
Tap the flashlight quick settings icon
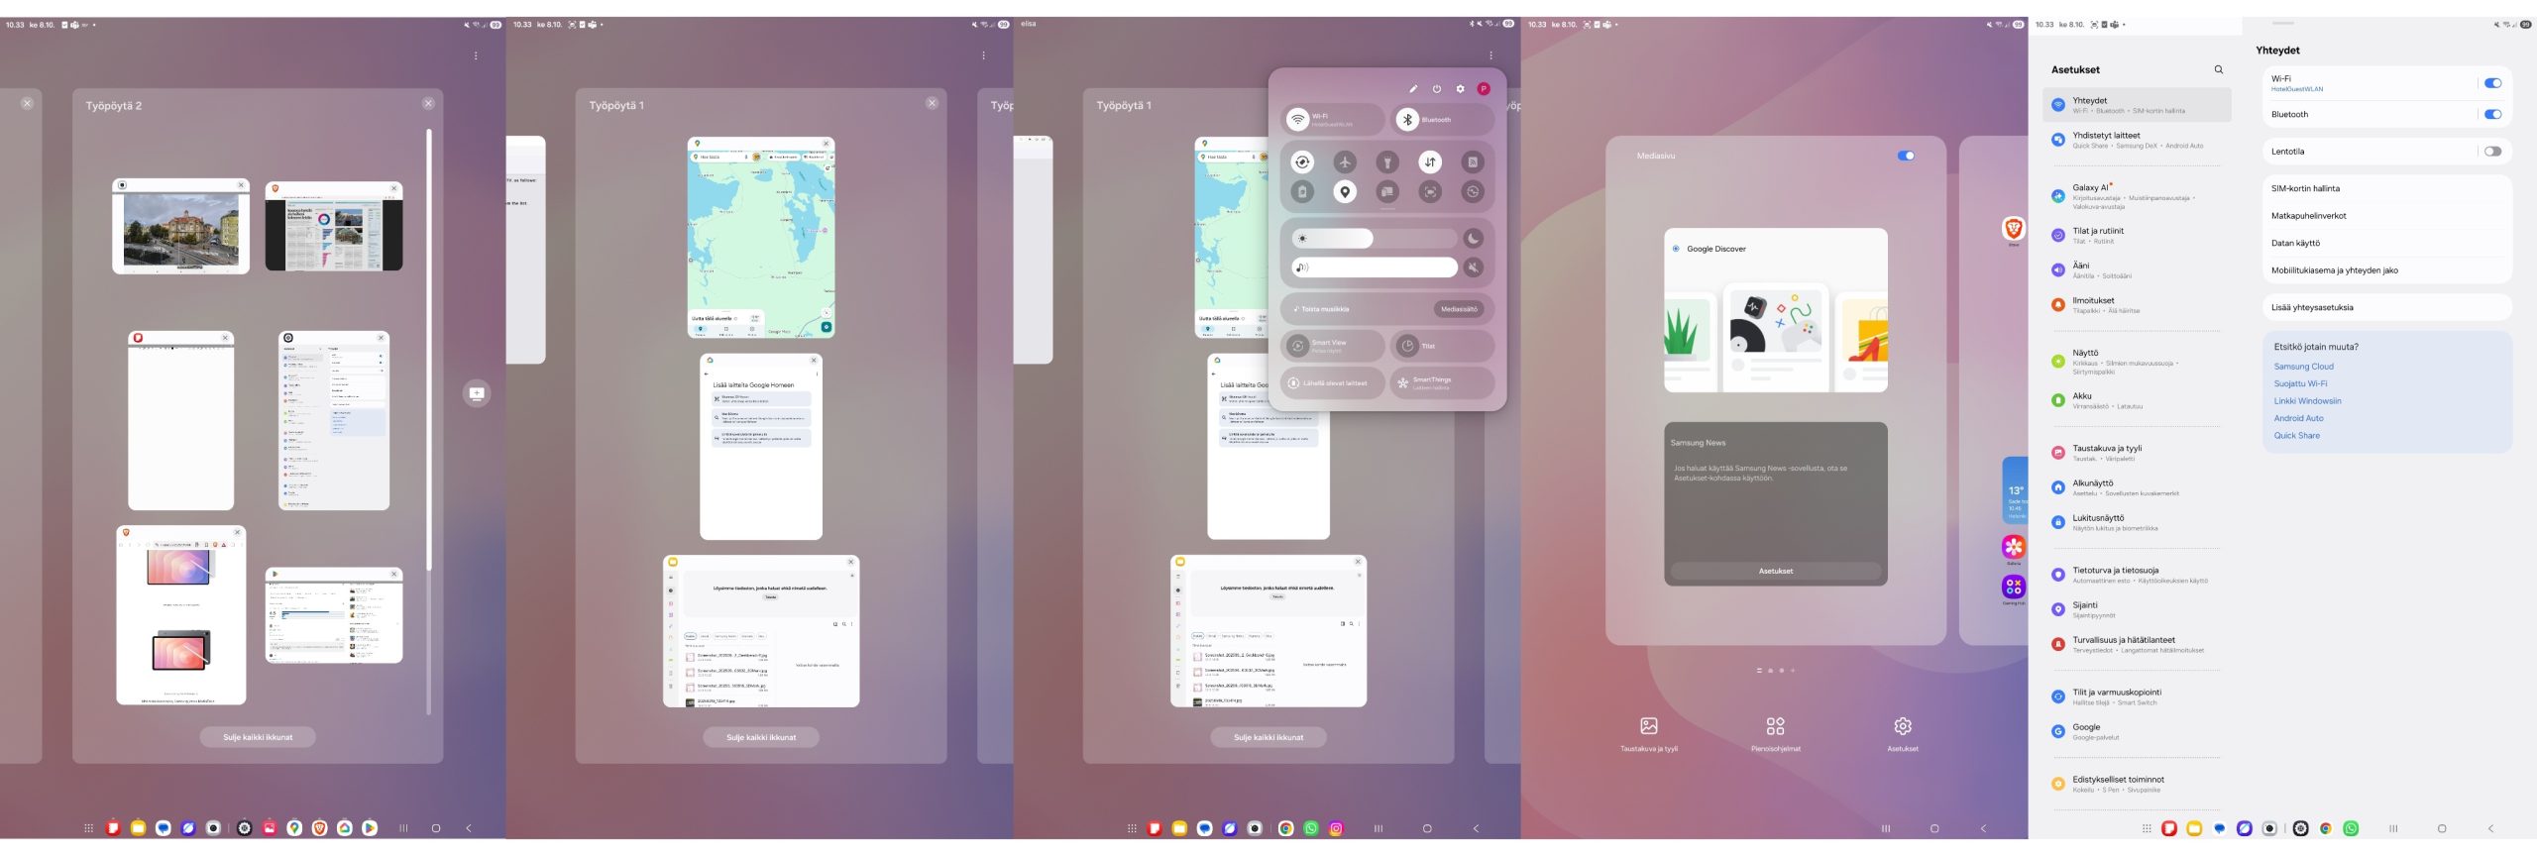point(1387,162)
